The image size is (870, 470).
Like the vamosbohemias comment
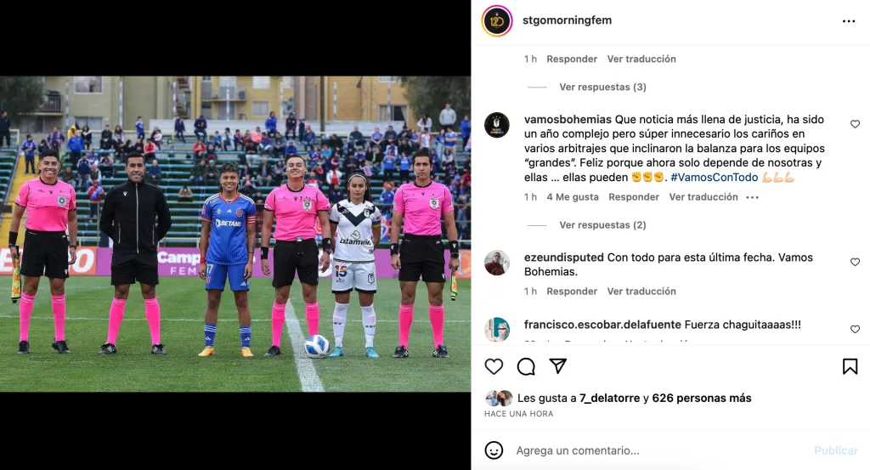[855, 124]
